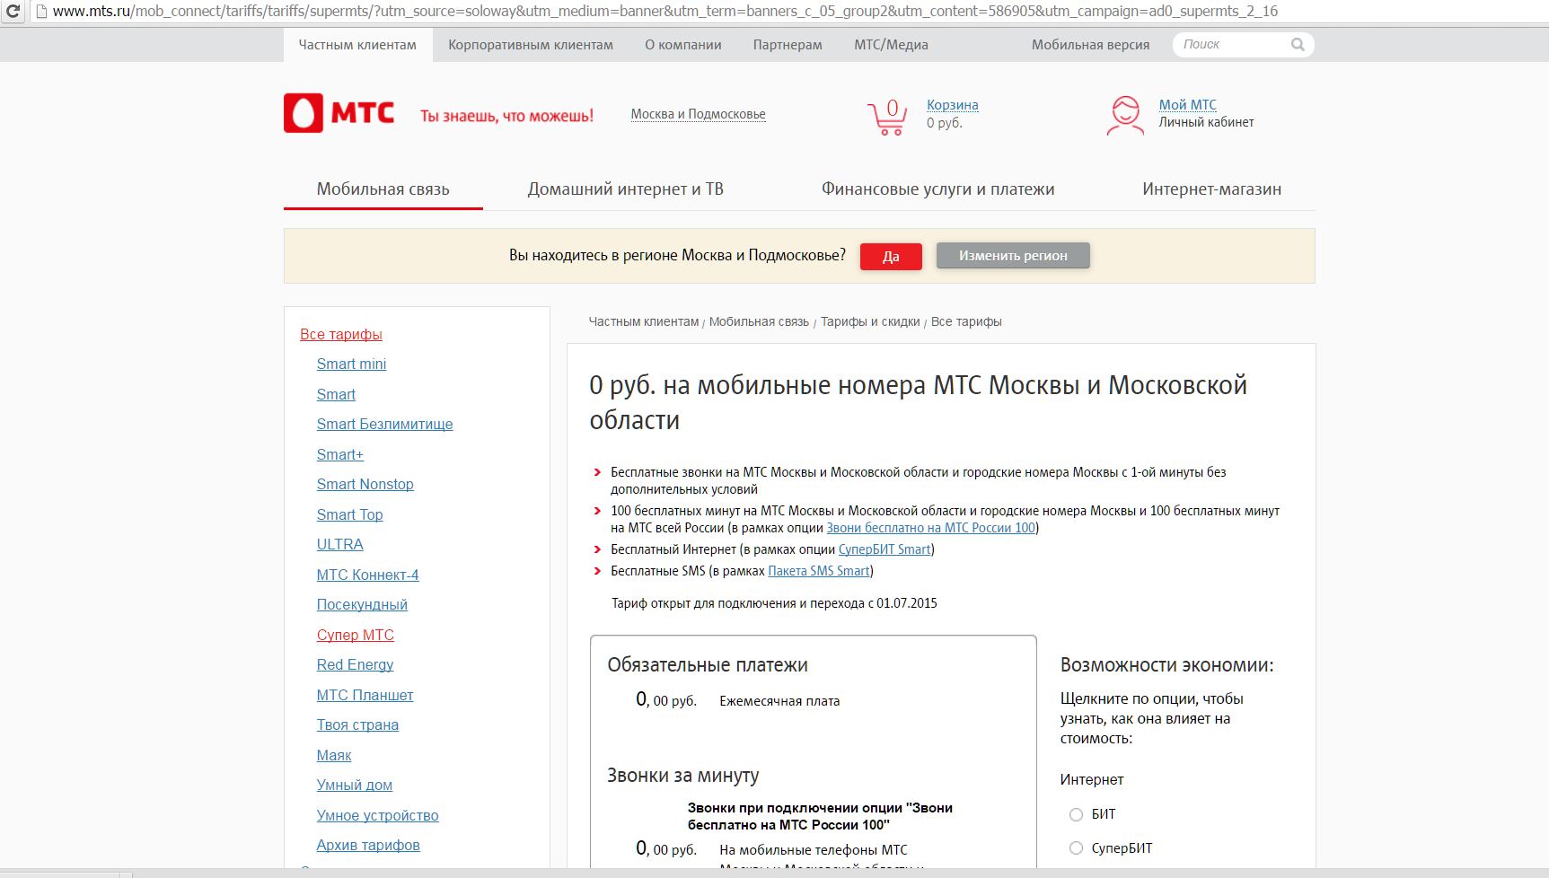This screenshot has height=878, width=1549.
Task: Click the browser reload icon
Action: click(13, 12)
